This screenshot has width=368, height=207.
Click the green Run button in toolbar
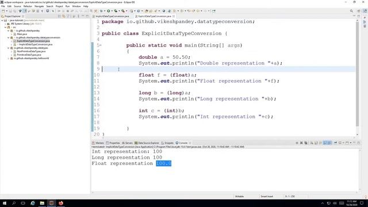click(x=109, y=11)
